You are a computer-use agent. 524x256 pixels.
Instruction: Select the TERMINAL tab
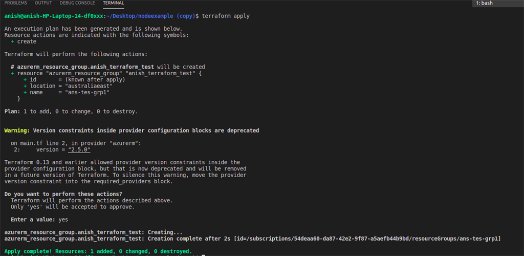pos(114,3)
